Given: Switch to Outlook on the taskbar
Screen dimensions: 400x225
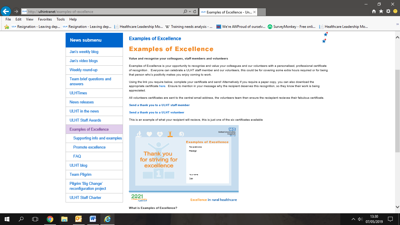Looking at the screenshot, I should 78,219.
